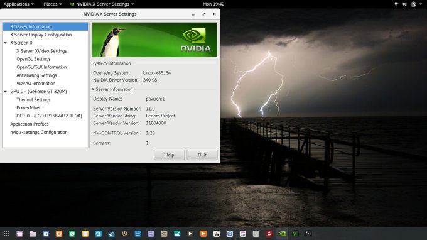
Task: Open the music notes dock icon
Action: 217,234
